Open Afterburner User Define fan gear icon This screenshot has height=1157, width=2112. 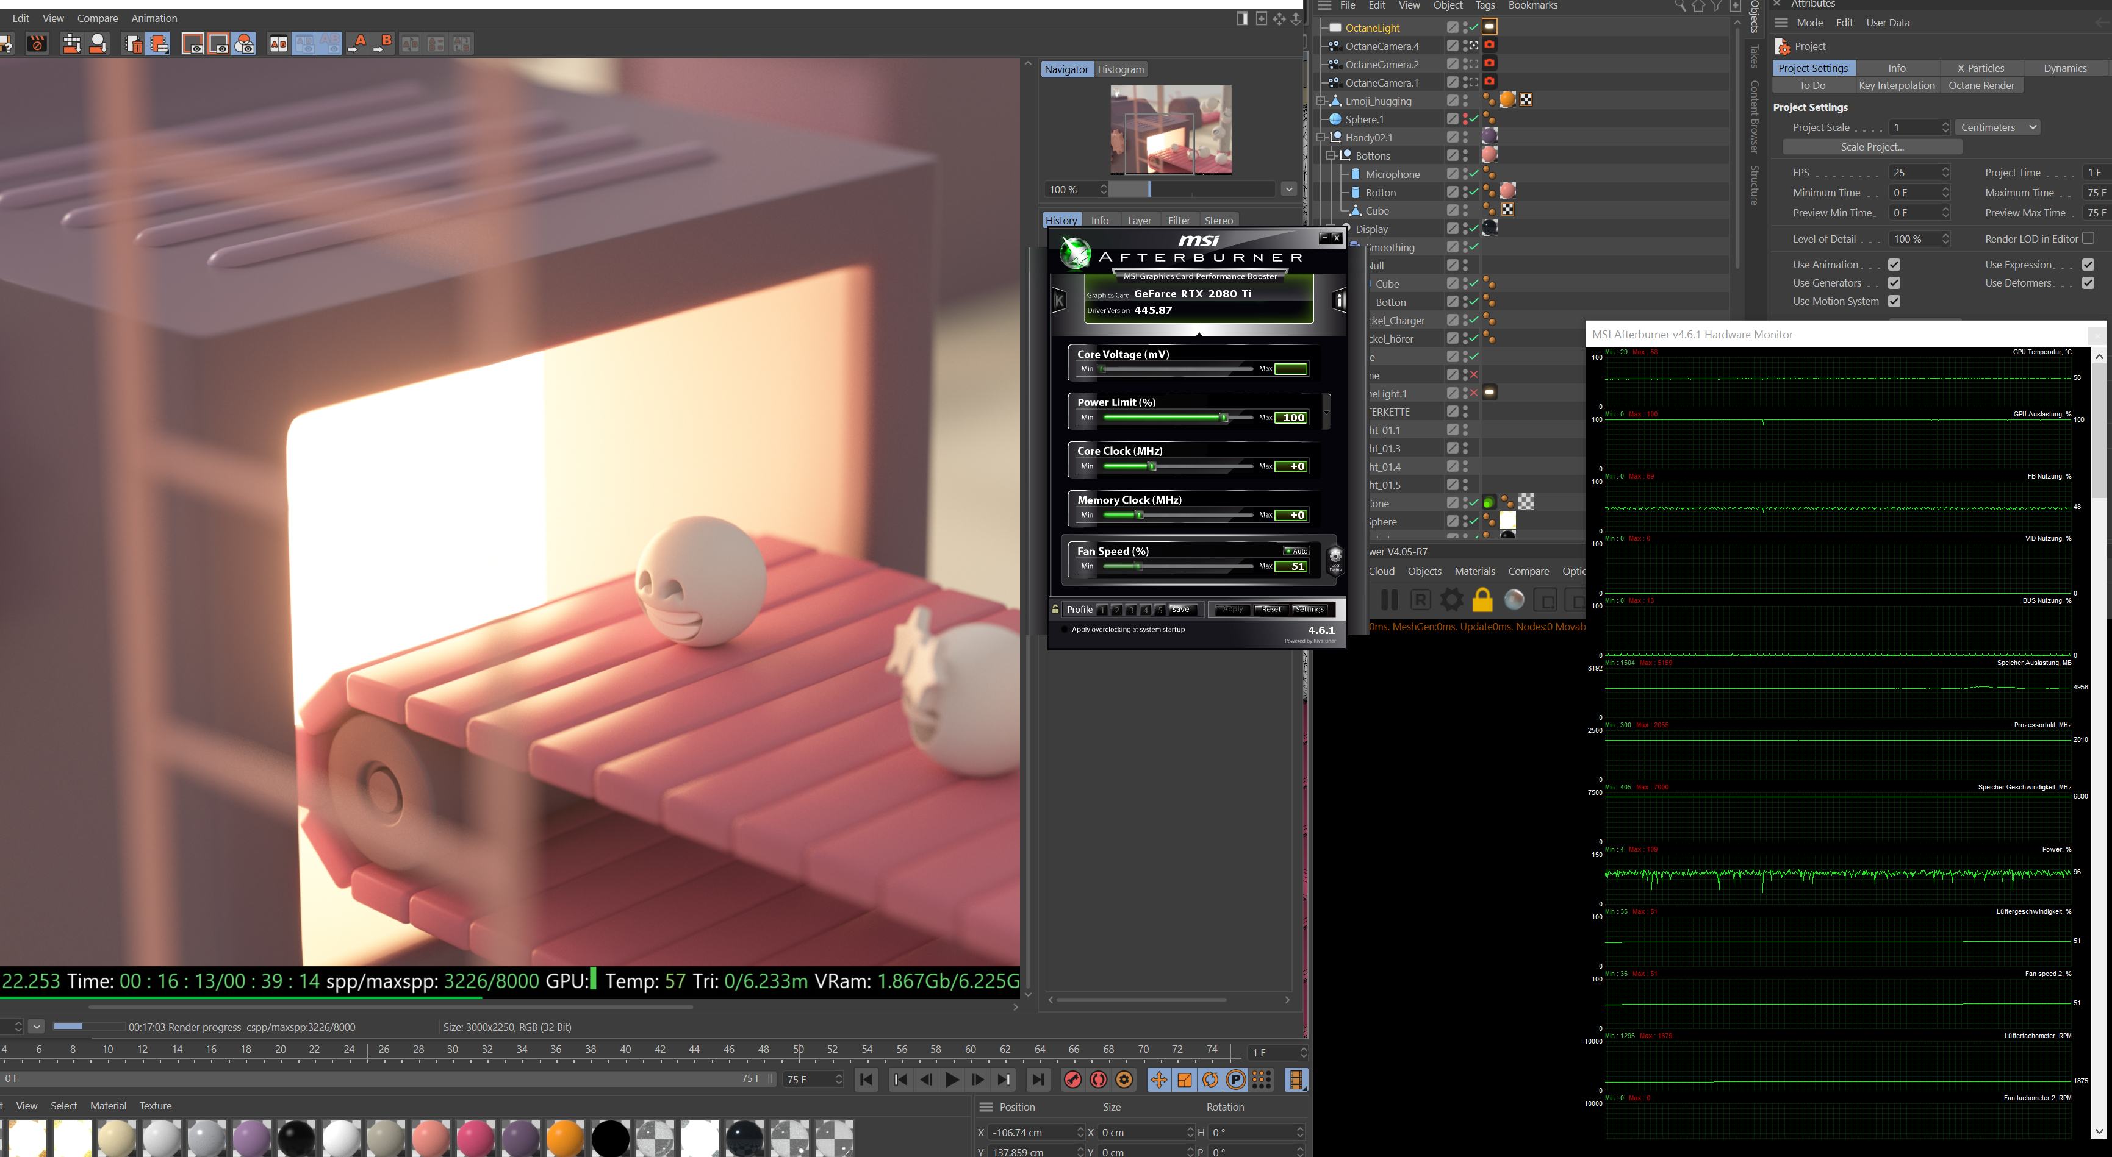coord(1335,560)
